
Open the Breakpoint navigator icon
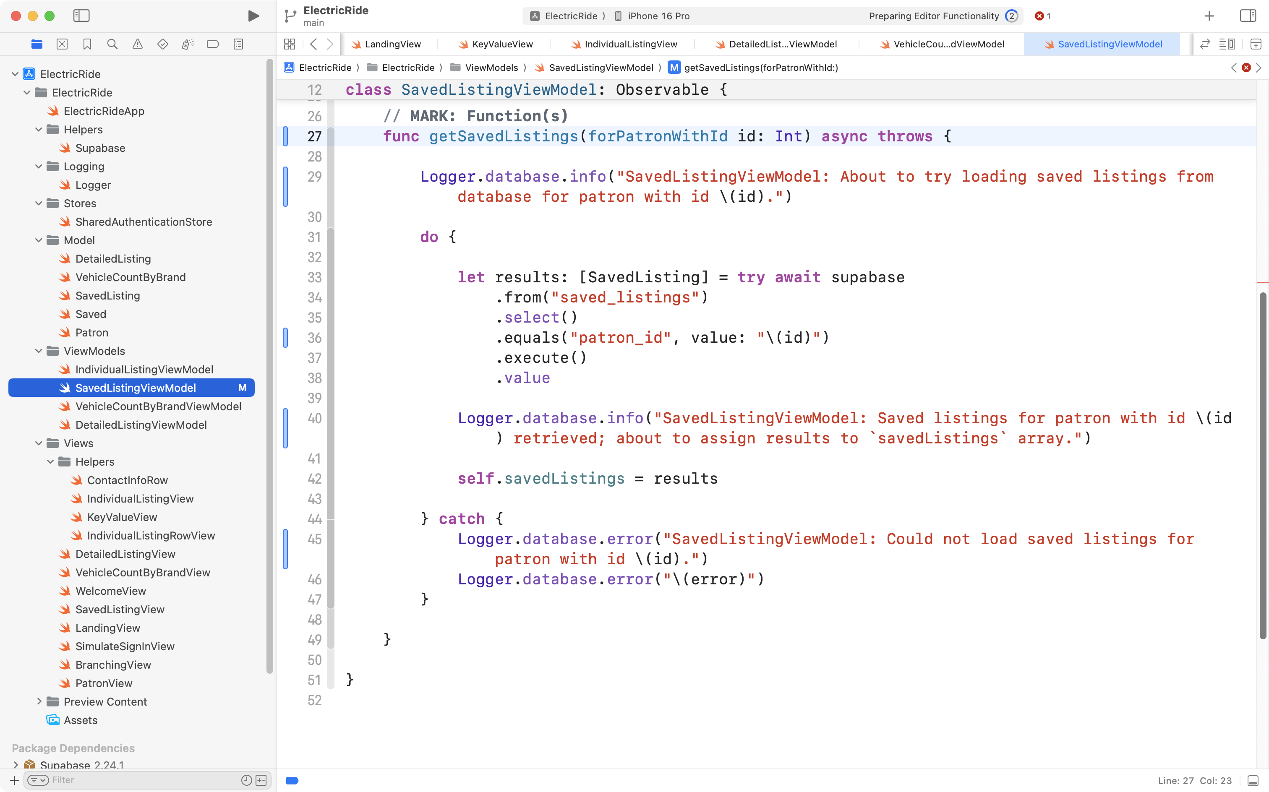tap(213, 44)
